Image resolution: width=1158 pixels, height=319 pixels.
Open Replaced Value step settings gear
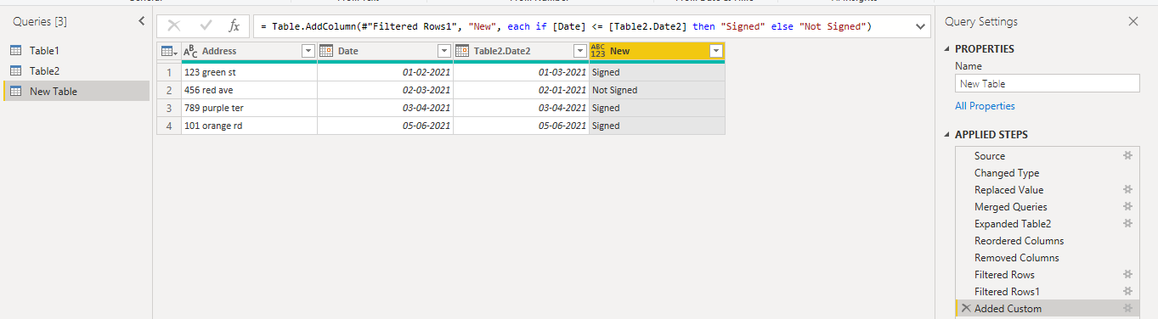coord(1127,190)
